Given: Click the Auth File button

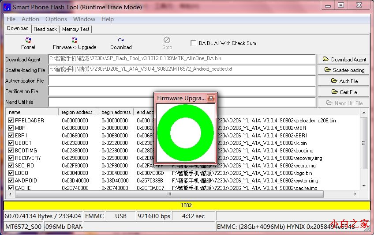Looking at the screenshot, I should tap(343, 81).
